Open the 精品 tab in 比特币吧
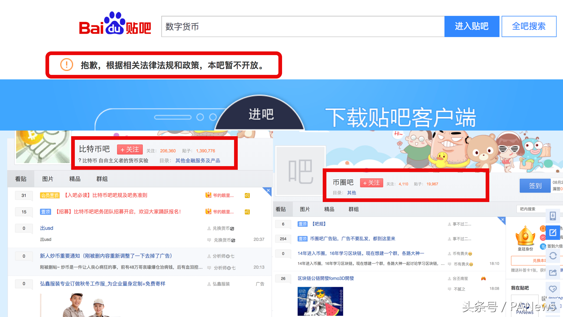Viewport: 563px width, 317px height. 75,179
